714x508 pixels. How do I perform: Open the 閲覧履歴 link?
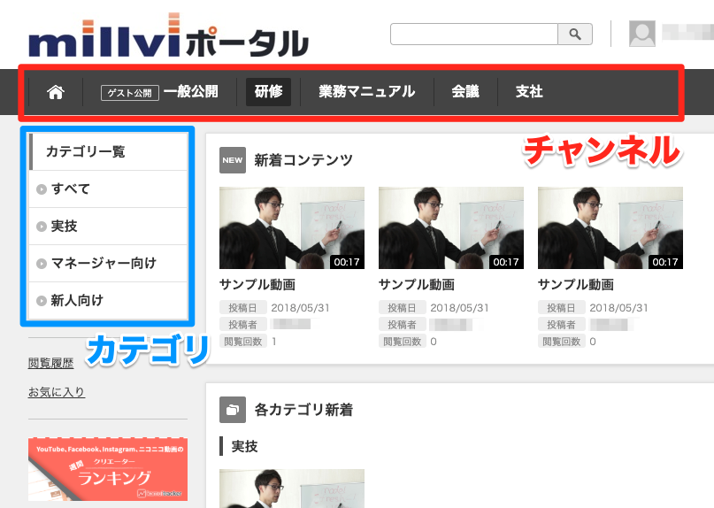click(x=51, y=363)
